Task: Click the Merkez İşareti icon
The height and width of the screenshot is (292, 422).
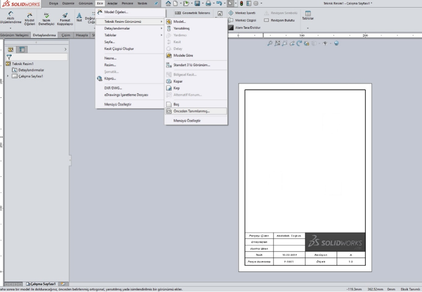Action: pos(231,13)
